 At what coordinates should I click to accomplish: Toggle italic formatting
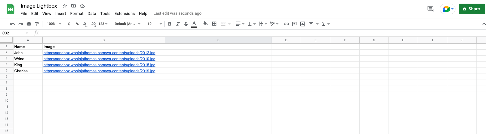[178, 24]
